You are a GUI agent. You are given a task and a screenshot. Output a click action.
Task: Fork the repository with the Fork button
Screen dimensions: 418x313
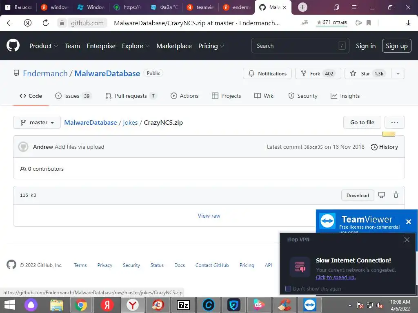318,73
